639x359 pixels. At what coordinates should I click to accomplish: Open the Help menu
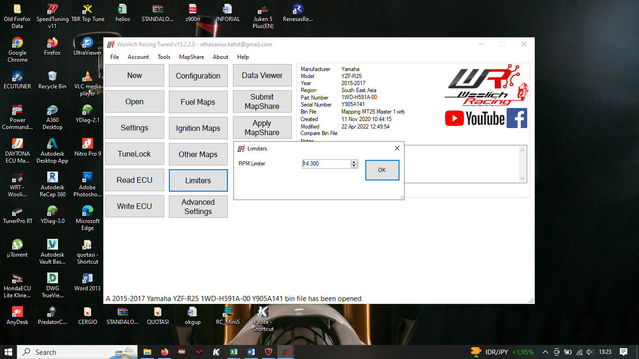[243, 57]
